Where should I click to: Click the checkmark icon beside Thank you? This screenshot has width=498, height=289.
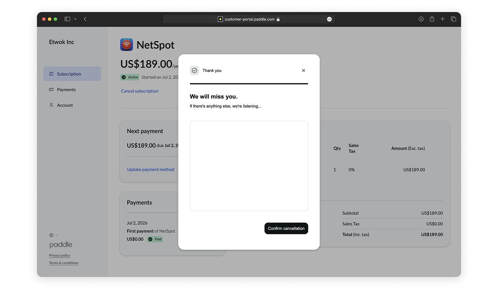(194, 71)
